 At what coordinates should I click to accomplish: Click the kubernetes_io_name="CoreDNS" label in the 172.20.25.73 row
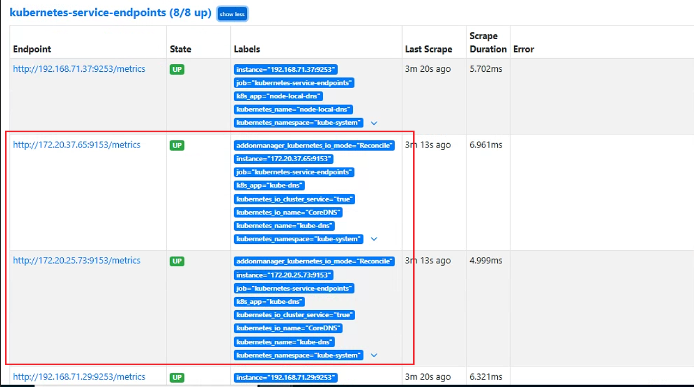point(288,328)
